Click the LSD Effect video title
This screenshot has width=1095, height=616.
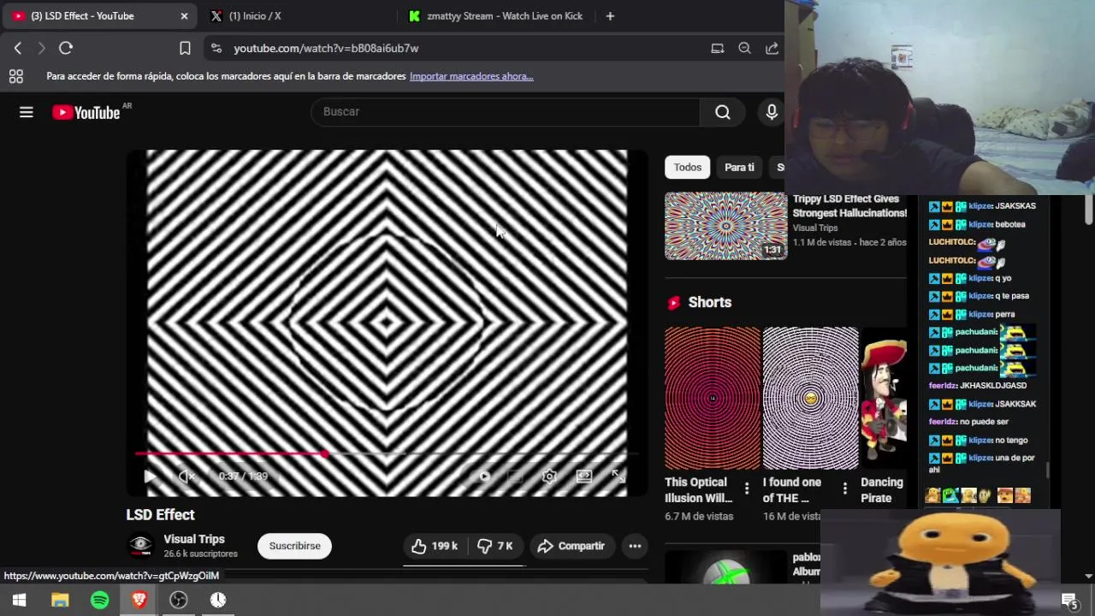coord(160,514)
